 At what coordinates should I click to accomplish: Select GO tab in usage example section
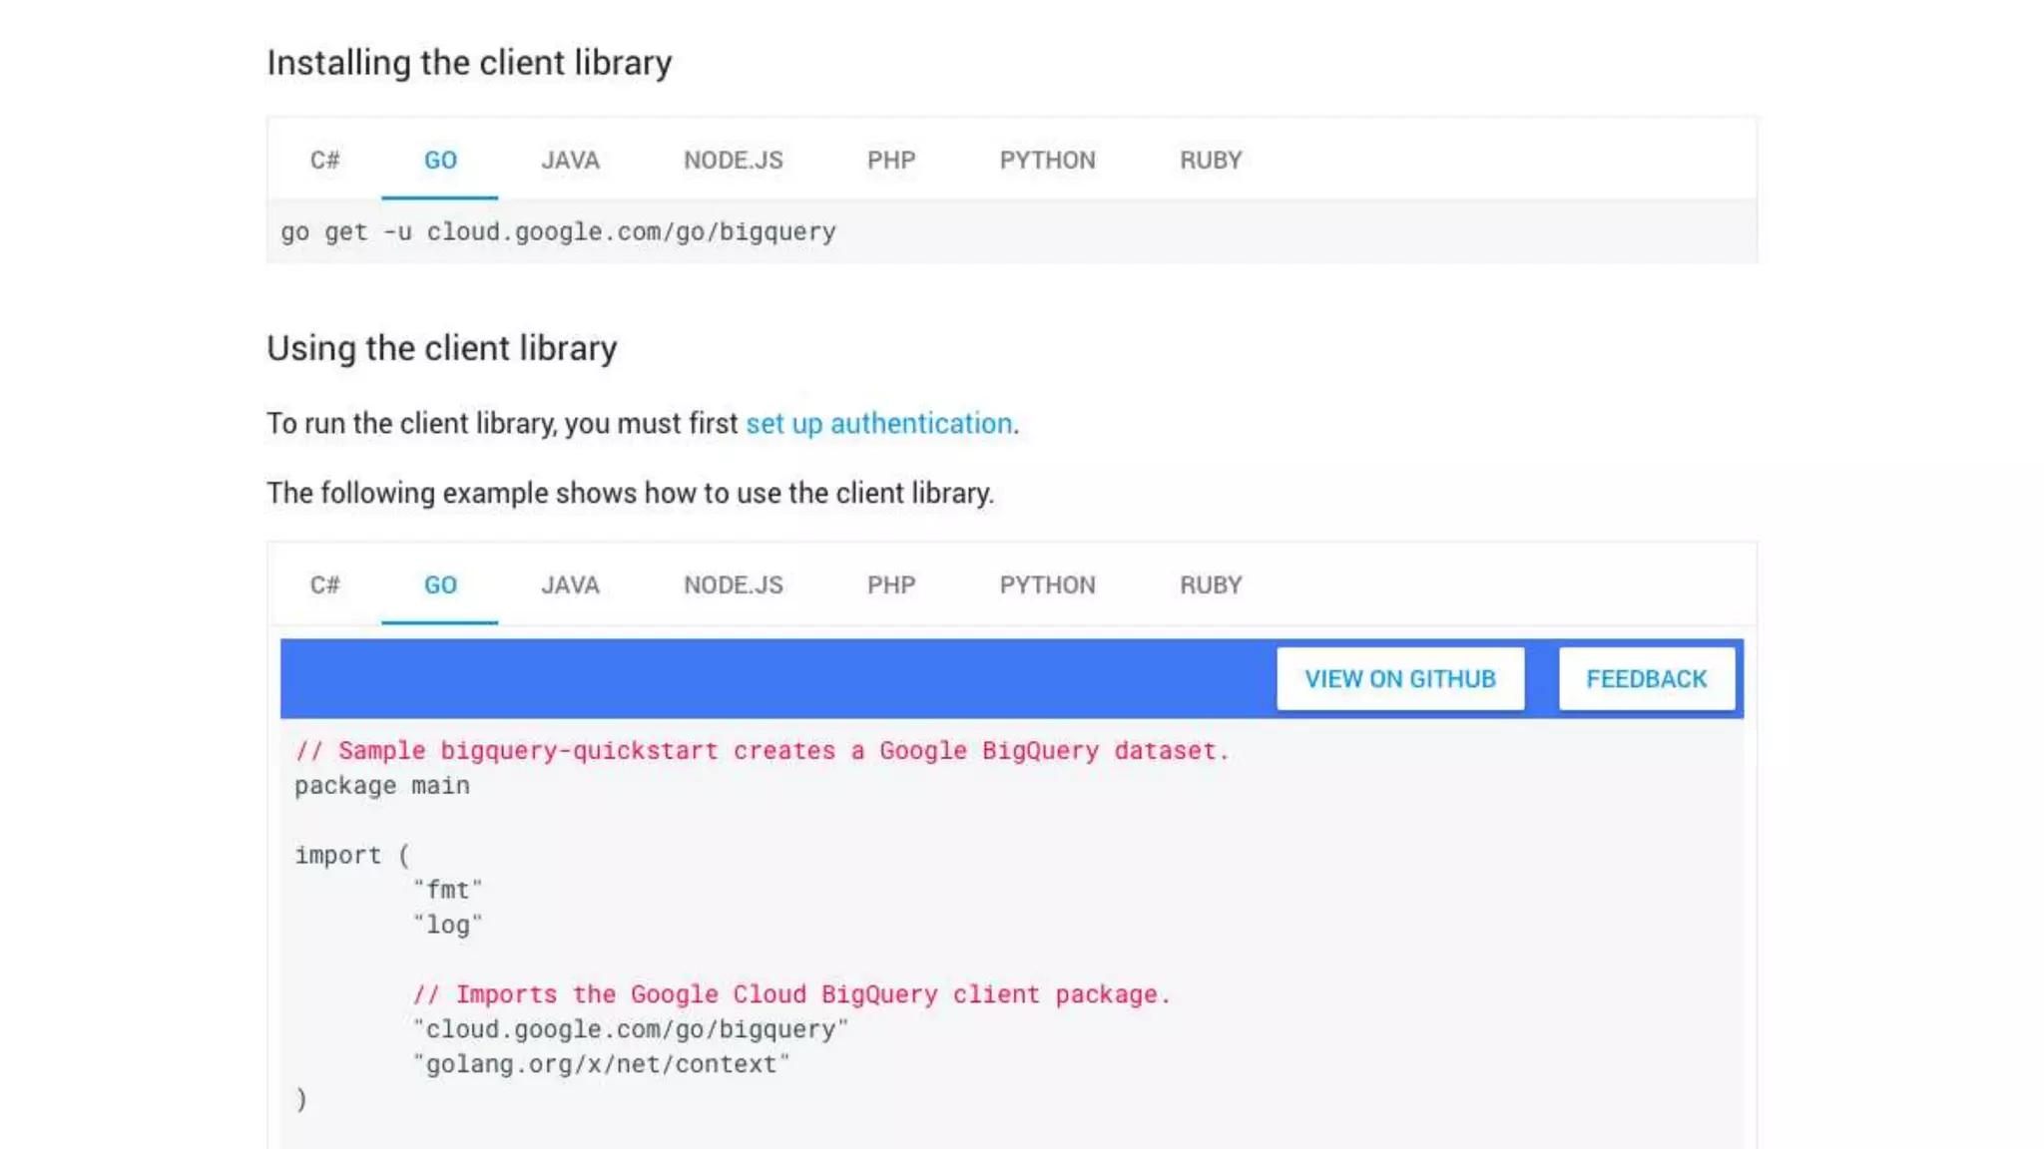pos(440,585)
